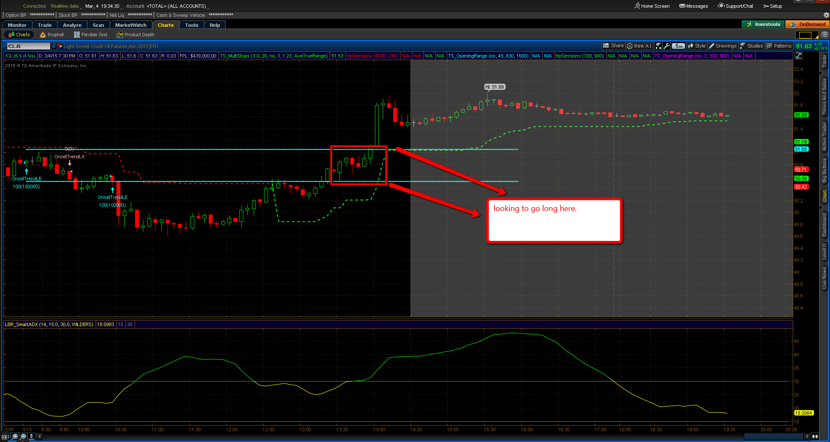The width and height of the screenshot is (830, 442).
Task: Click the TS_MultiStops study label
Action: (274, 56)
